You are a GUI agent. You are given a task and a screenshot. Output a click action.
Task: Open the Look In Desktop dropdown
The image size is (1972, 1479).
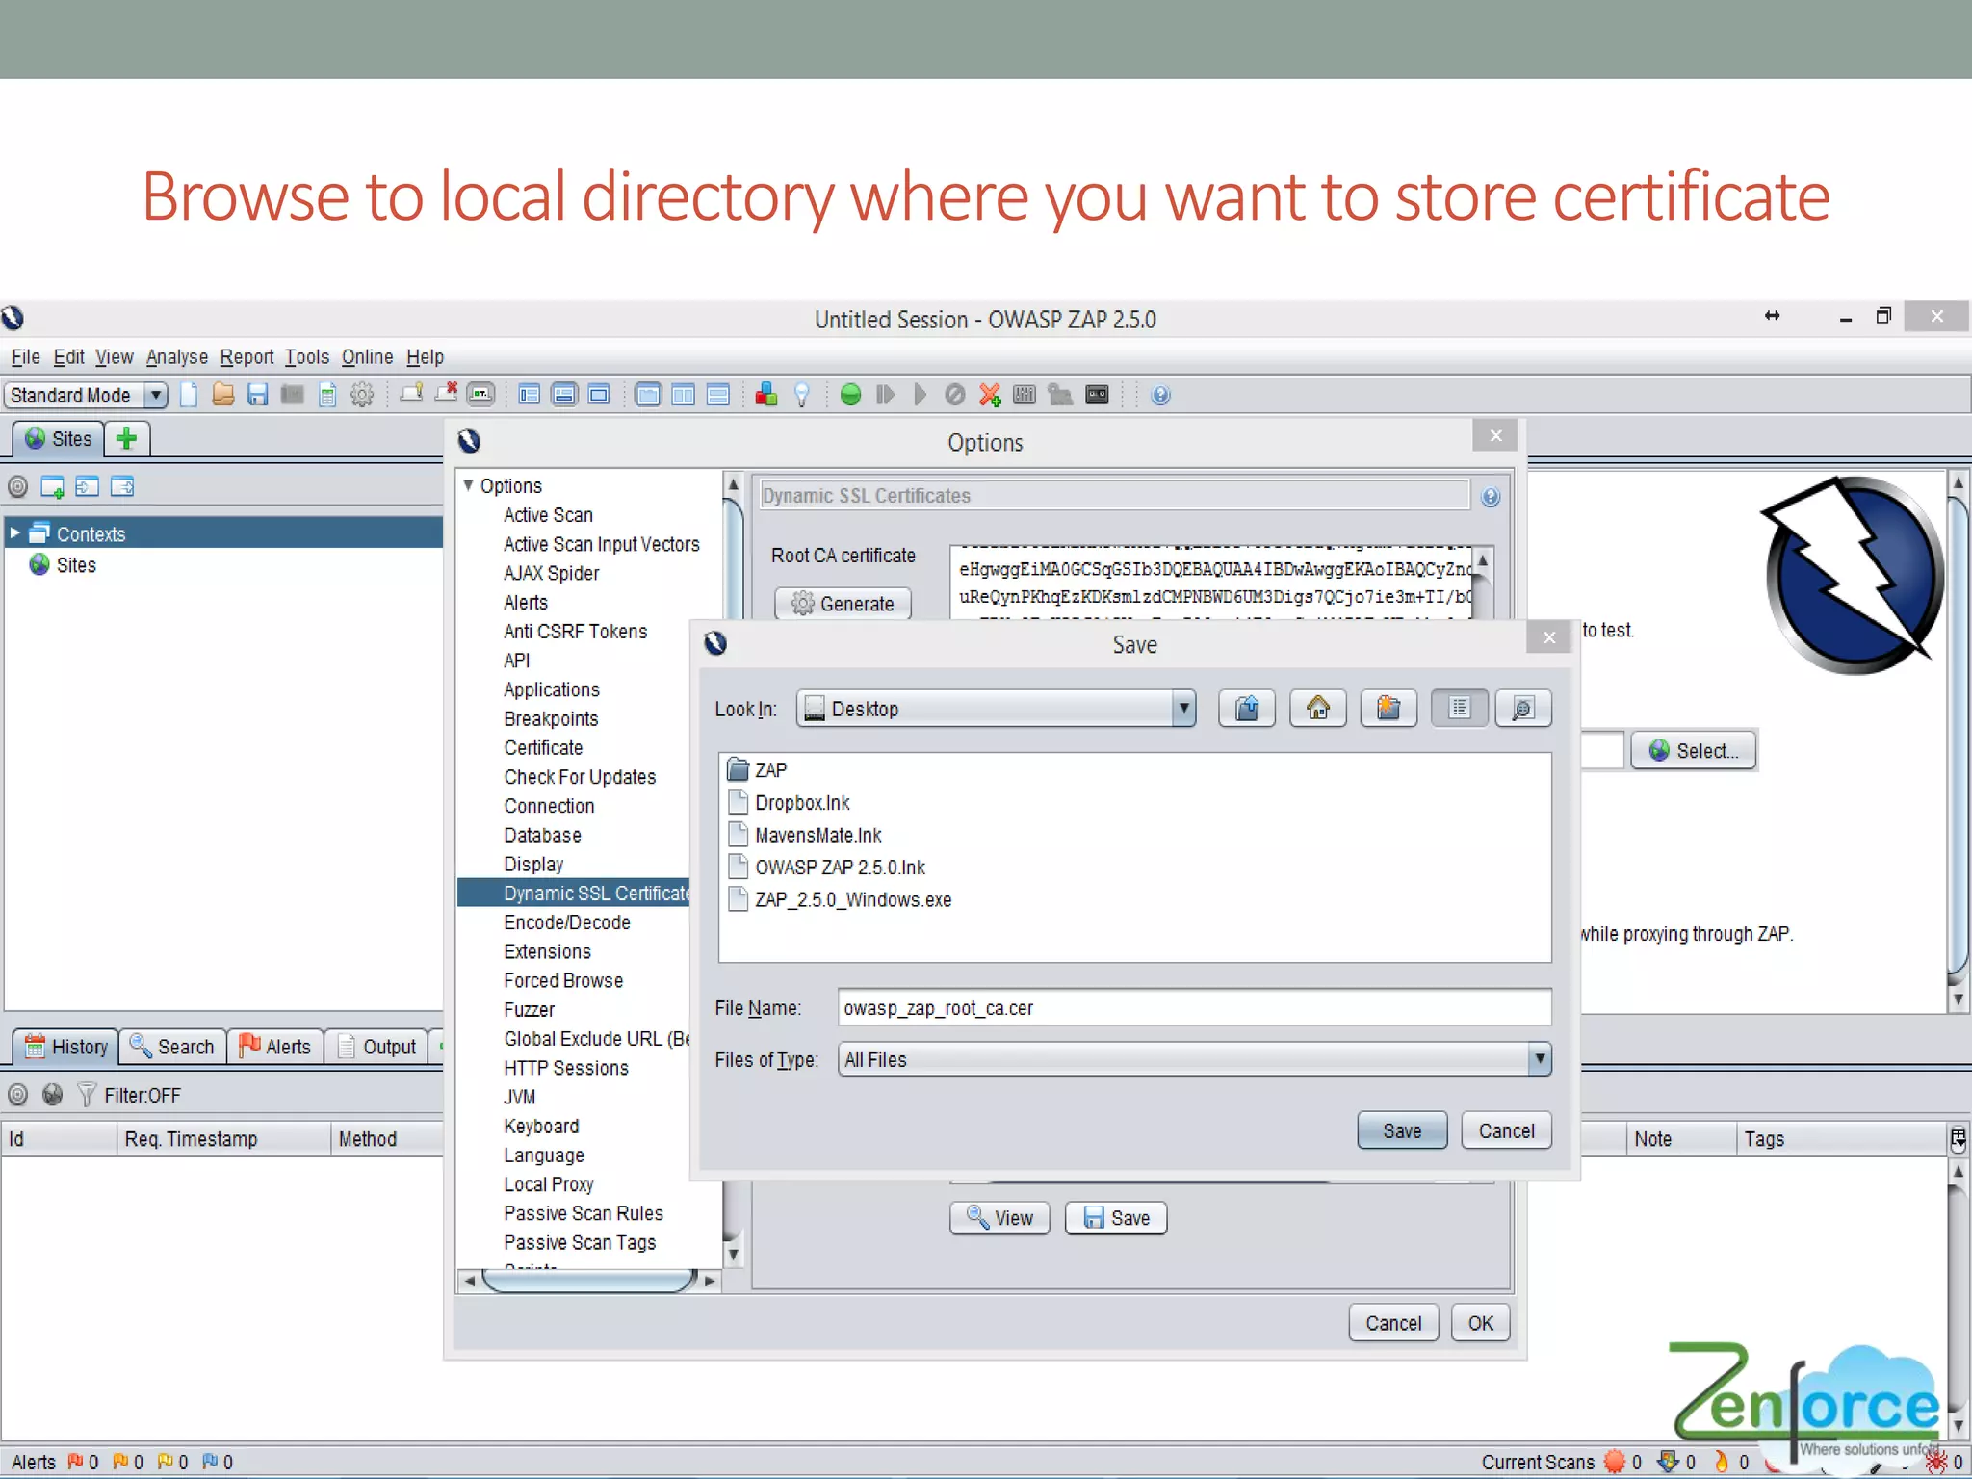point(1183,709)
